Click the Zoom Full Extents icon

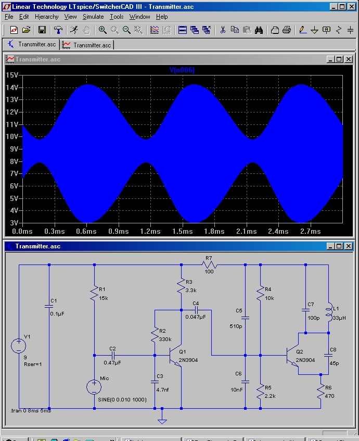(x=138, y=30)
